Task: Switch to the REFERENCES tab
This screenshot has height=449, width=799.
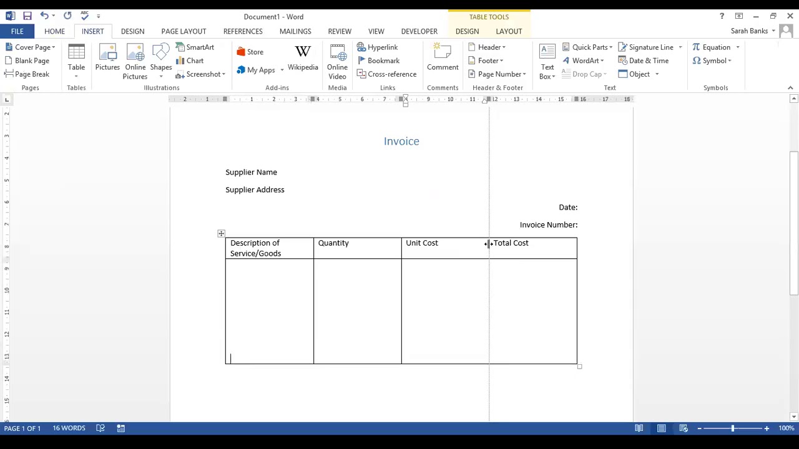Action: (243, 31)
